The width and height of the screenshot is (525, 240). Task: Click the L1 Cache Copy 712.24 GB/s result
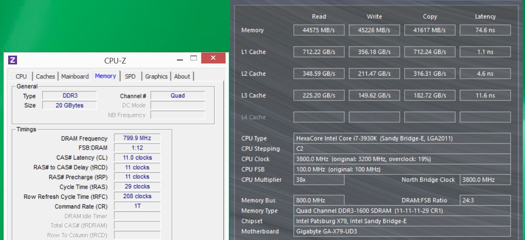pos(430,52)
